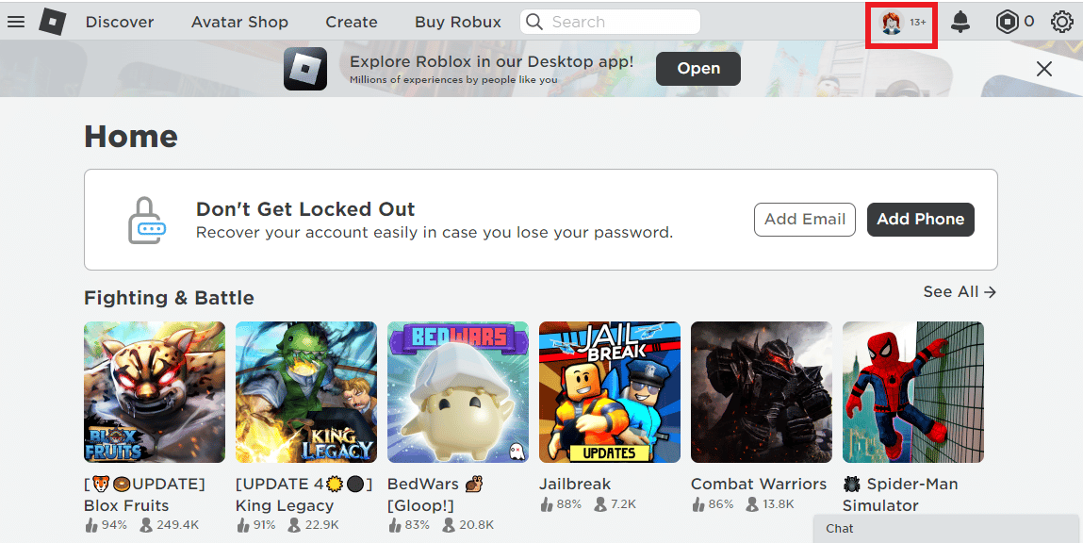Click the Robux balance icon
The width and height of the screenshot is (1083, 543).
pos(1007,22)
